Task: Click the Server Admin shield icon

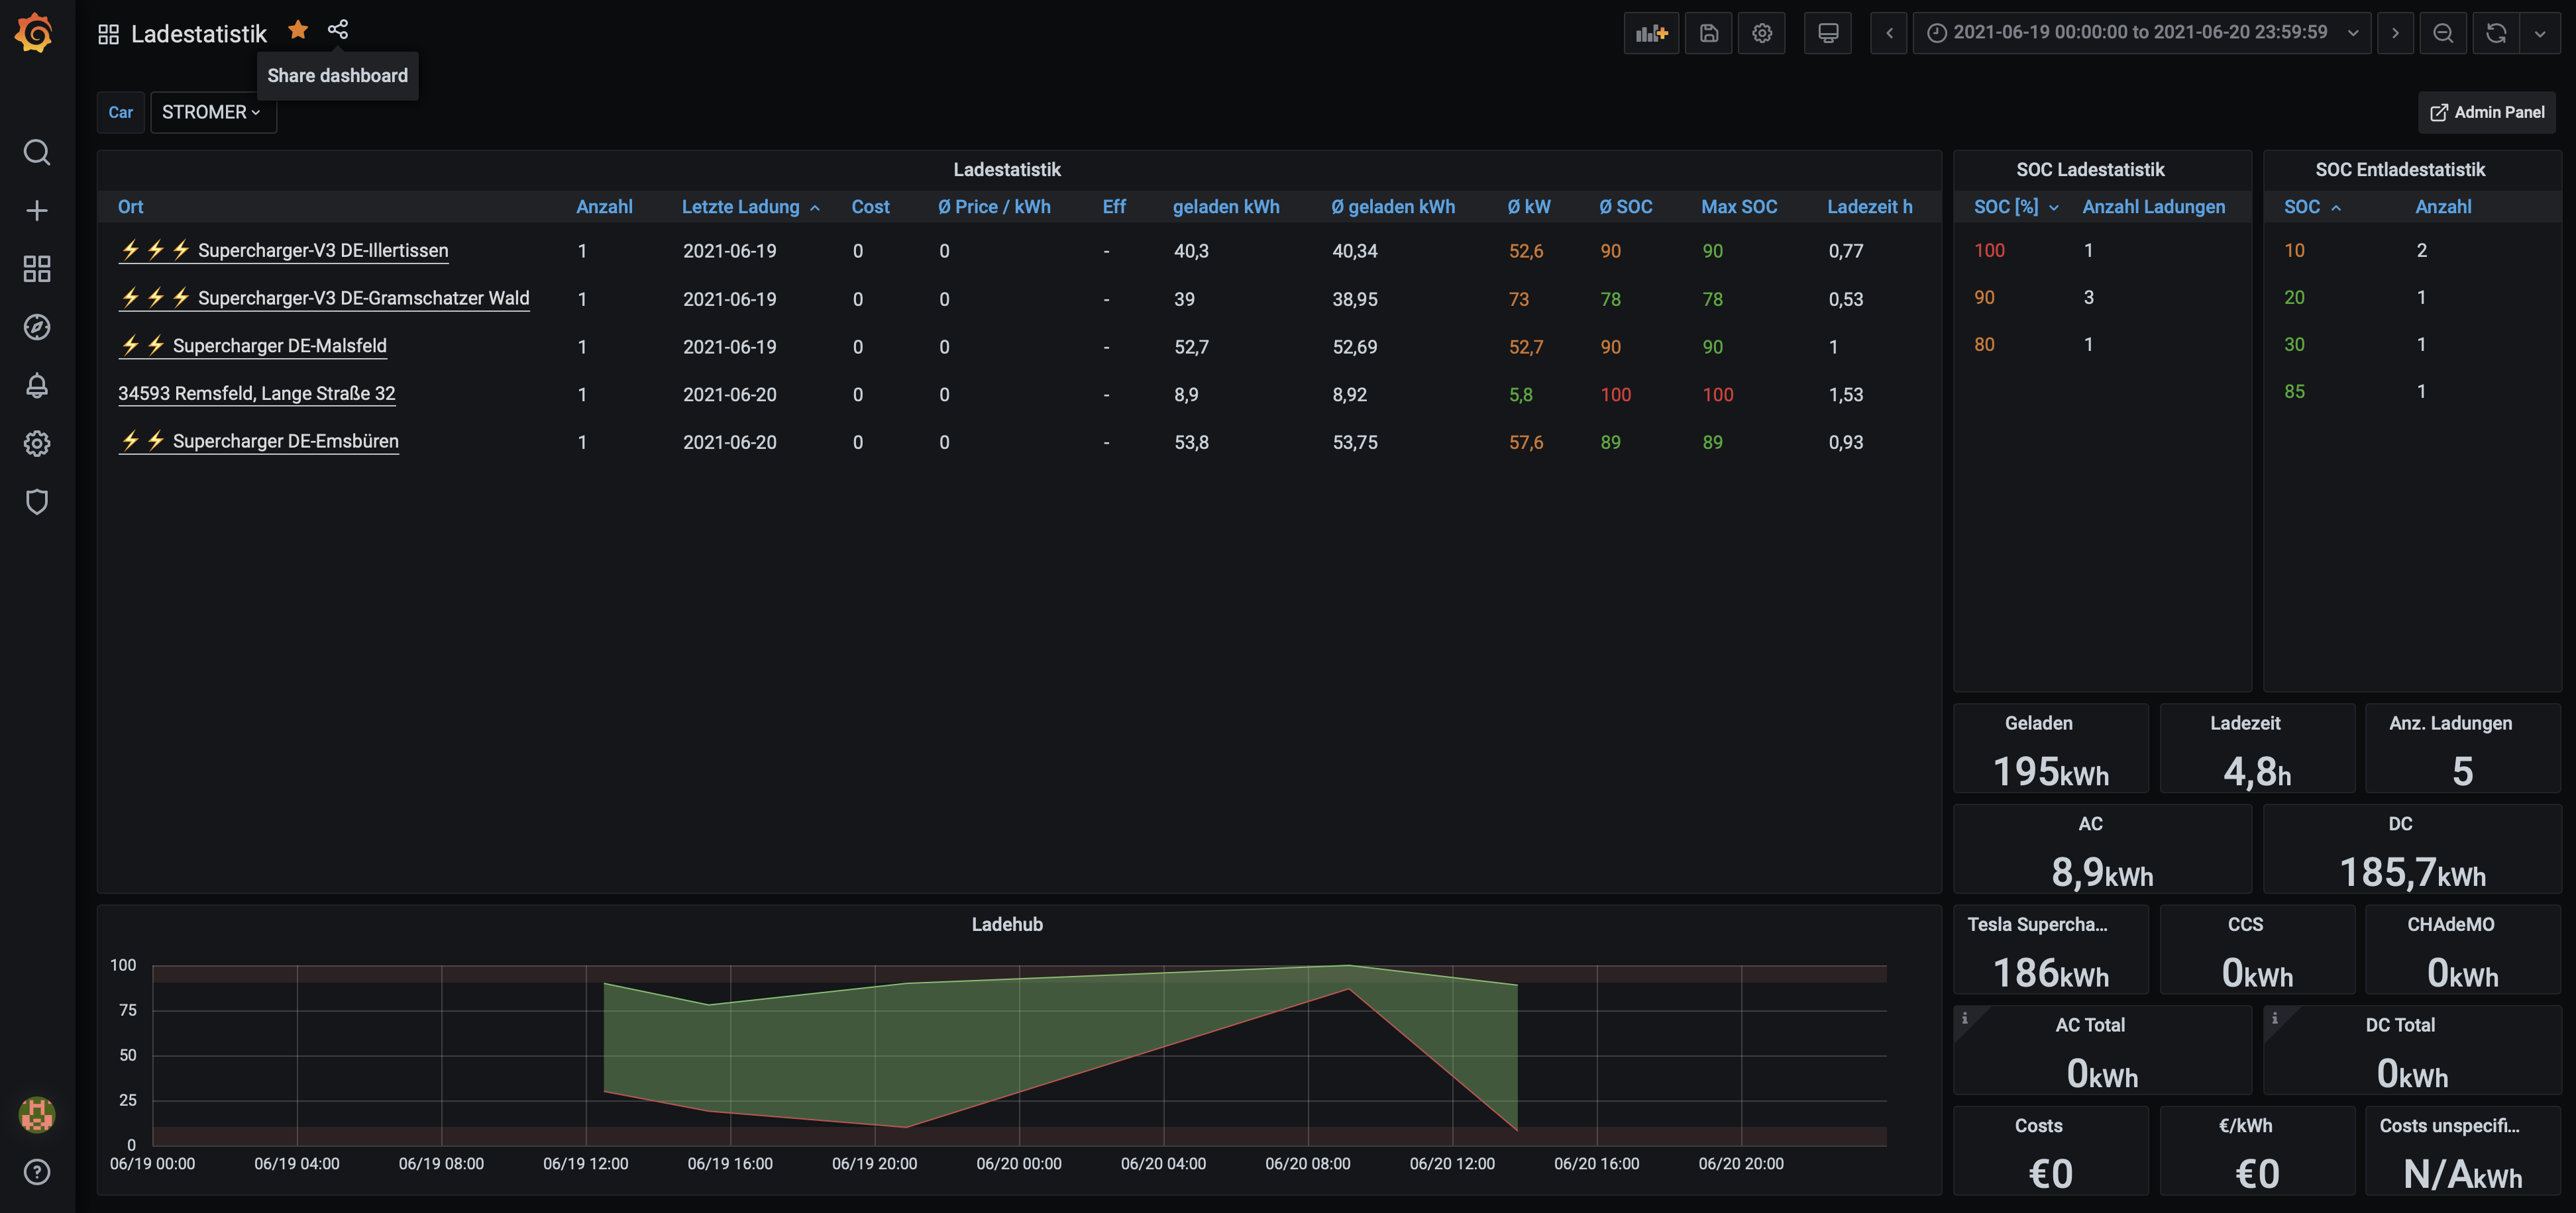Action: coord(37,502)
